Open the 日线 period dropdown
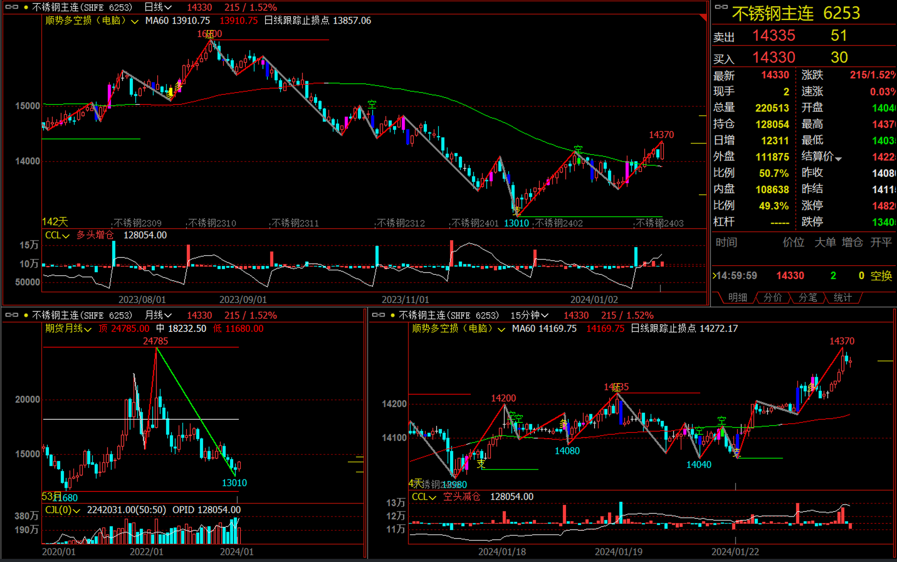The image size is (897, 562). [x=158, y=7]
